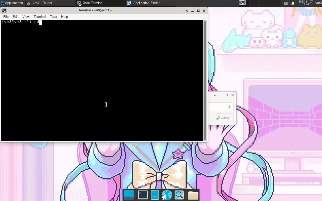Launch the Web Browser globe icon in dock
322x201 pixels.
coord(167,195)
